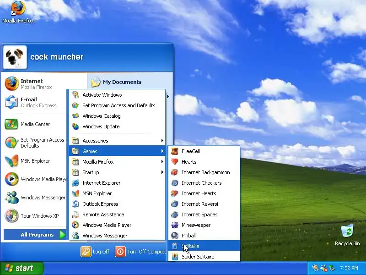This screenshot has height=275, width=366.
Task: Click the Start button on taskbar
Action: [x=22, y=268]
